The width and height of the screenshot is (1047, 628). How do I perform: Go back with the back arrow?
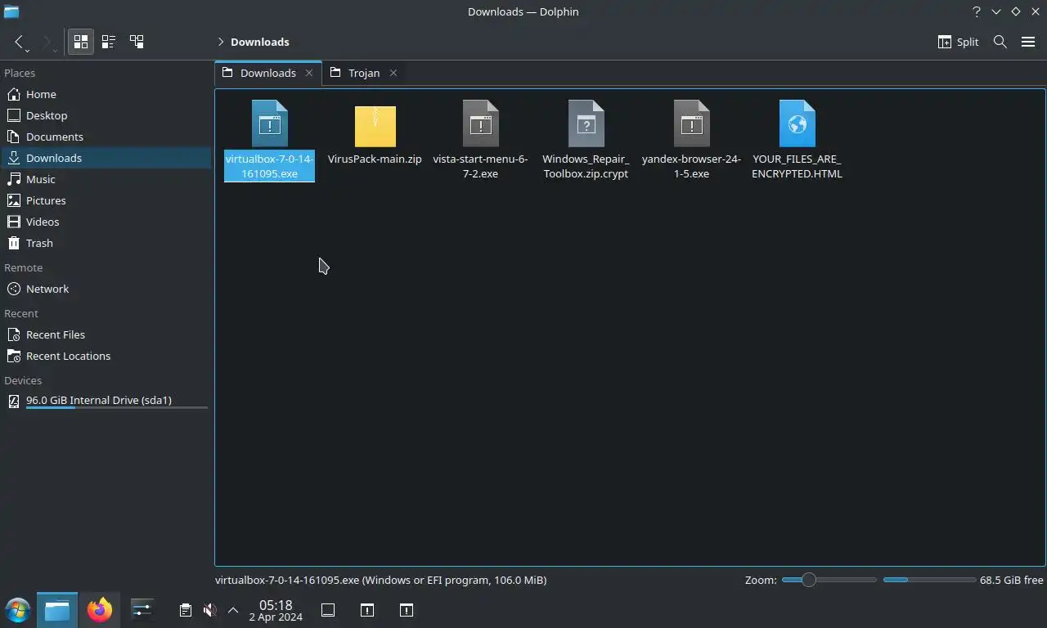point(20,42)
